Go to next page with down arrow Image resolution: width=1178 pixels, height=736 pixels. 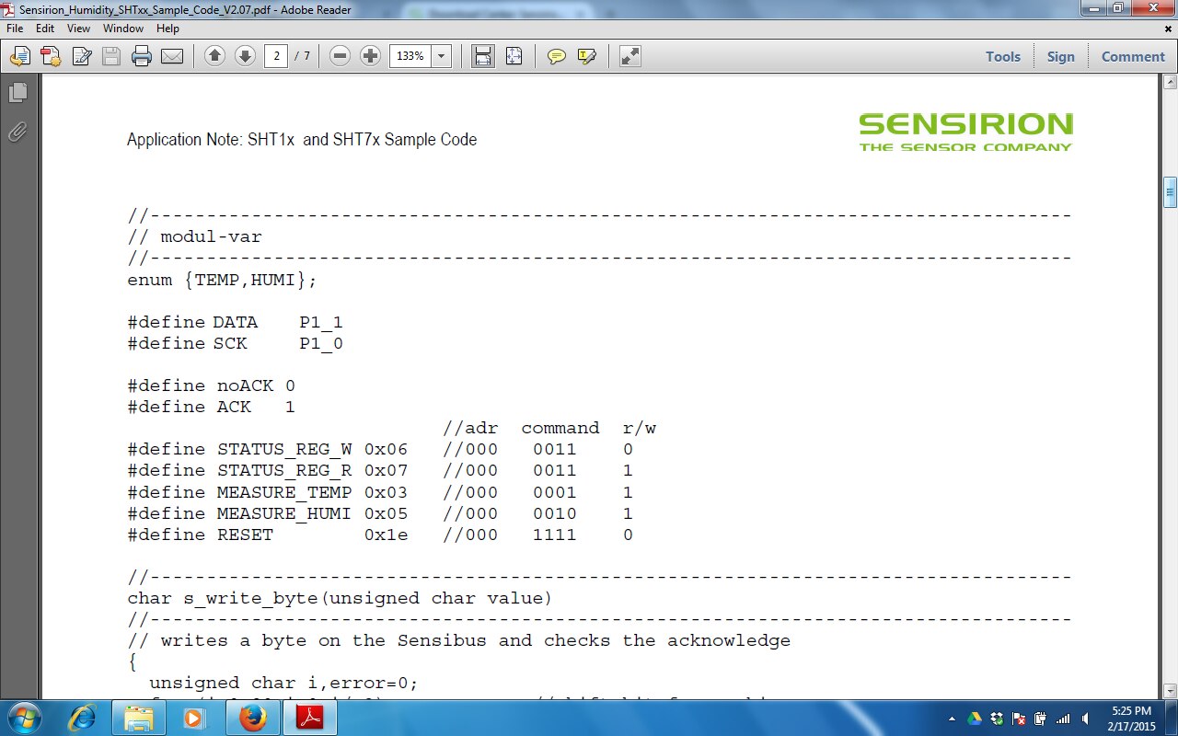[x=245, y=56]
